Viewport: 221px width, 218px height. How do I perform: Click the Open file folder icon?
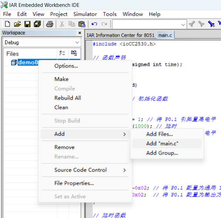click(x=17, y=24)
